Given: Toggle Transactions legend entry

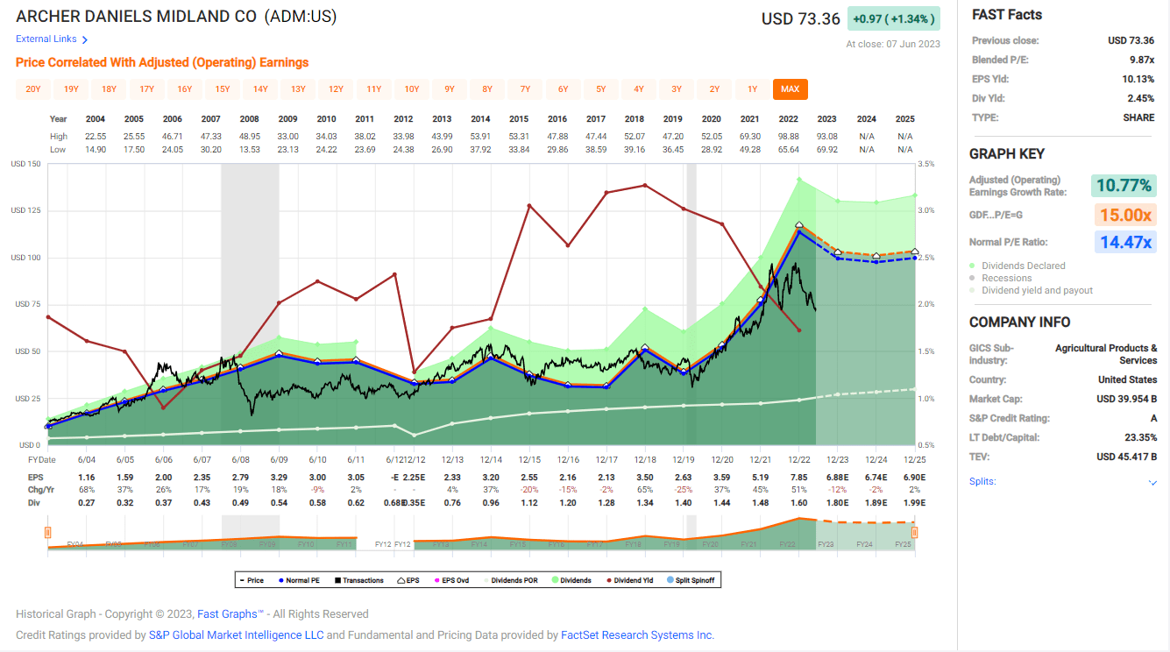Looking at the screenshot, I should click(x=358, y=580).
